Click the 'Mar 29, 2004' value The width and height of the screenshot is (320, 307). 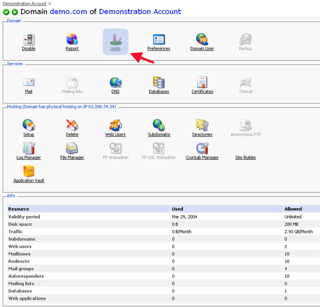click(x=185, y=216)
